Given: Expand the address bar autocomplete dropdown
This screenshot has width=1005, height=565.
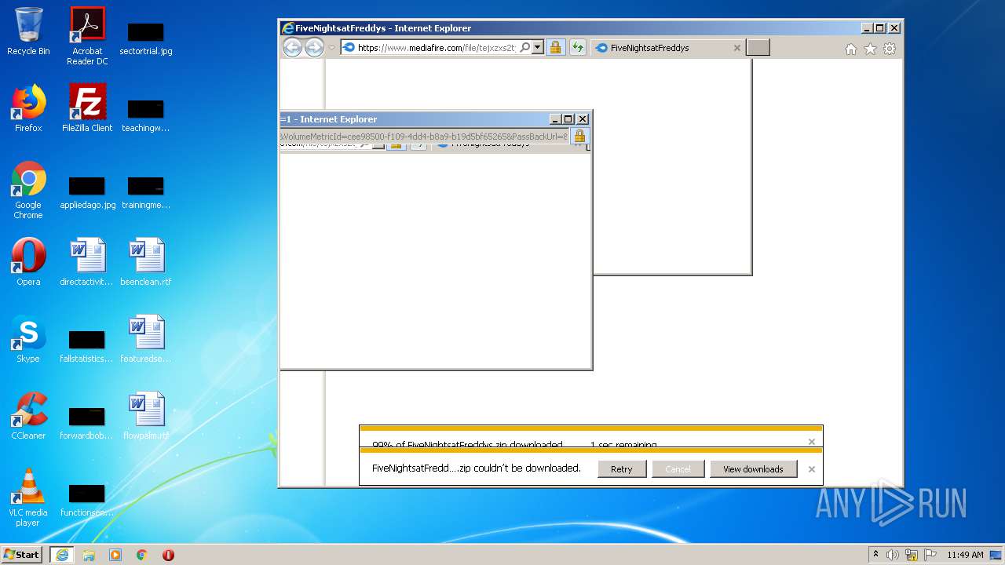Looking at the screenshot, I should tap(537, 47).
